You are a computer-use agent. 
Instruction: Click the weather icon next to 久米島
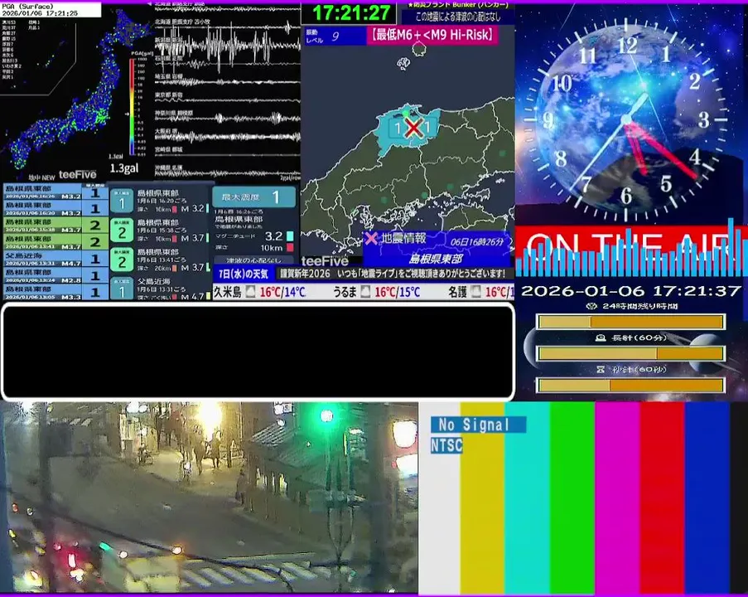coord(250,292)
